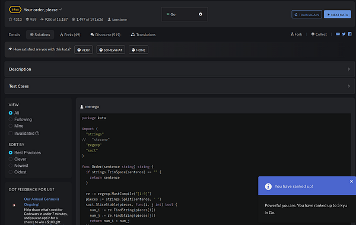Enable the Invalidated checkbox

pos(11,134)
